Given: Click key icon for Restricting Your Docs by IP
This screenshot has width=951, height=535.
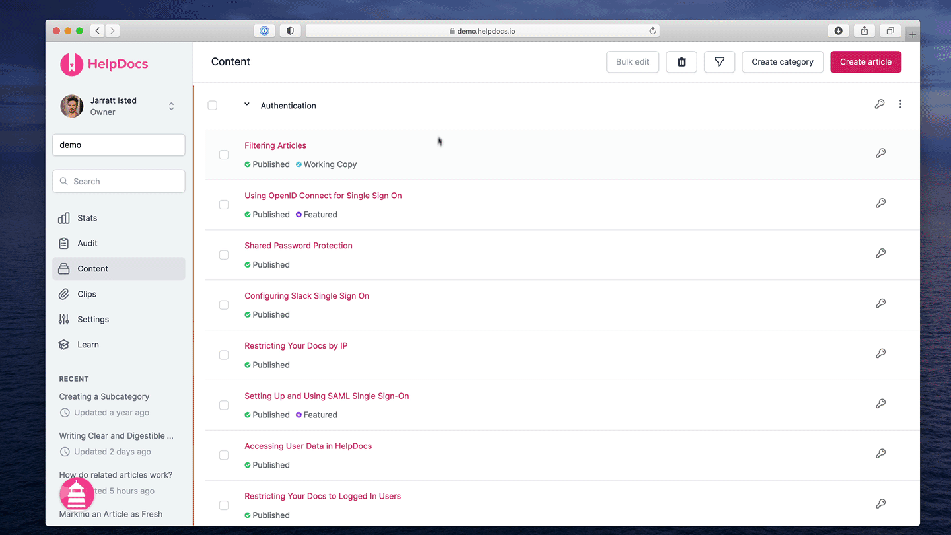Looking at the screenshot, I should coord(880,353).
